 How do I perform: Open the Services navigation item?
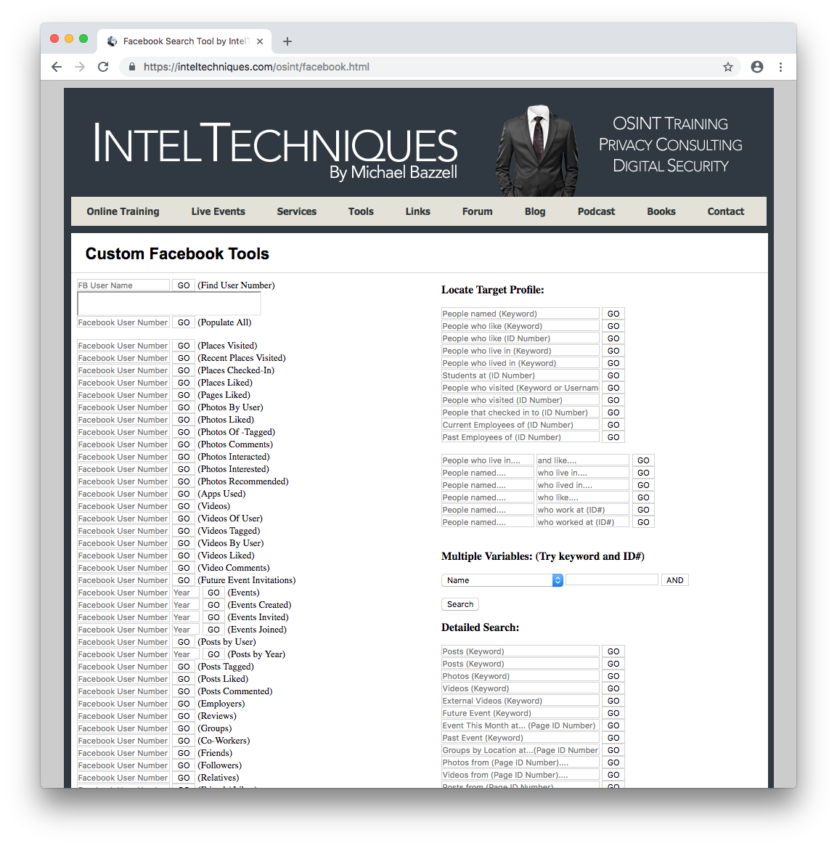click(297, 211)
